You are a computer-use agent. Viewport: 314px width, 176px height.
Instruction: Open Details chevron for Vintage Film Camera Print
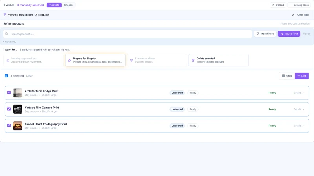pyautogui.click(x=303, y=110)
